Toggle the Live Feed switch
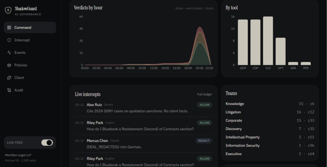Image resolution: width=327 pixels, height=167 pixels. (47, 143)
